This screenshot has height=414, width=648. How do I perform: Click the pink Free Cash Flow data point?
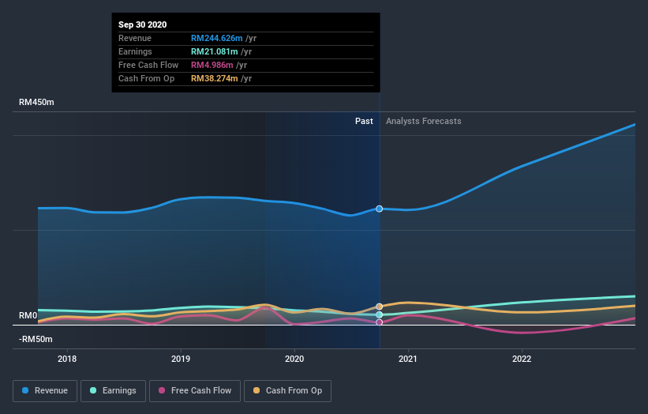(379, 322)
